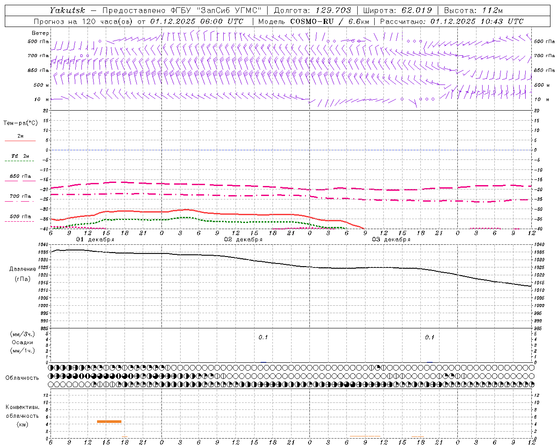Click the '01 декабря' date label
The width and height of the screenshot is (557, 446).
(95, 240)
